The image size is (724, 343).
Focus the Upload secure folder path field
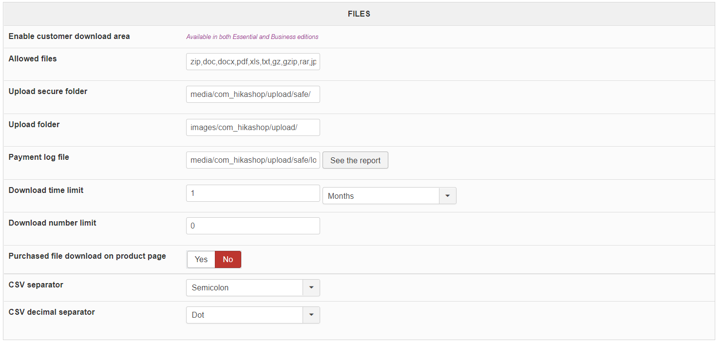coord(253,95)
